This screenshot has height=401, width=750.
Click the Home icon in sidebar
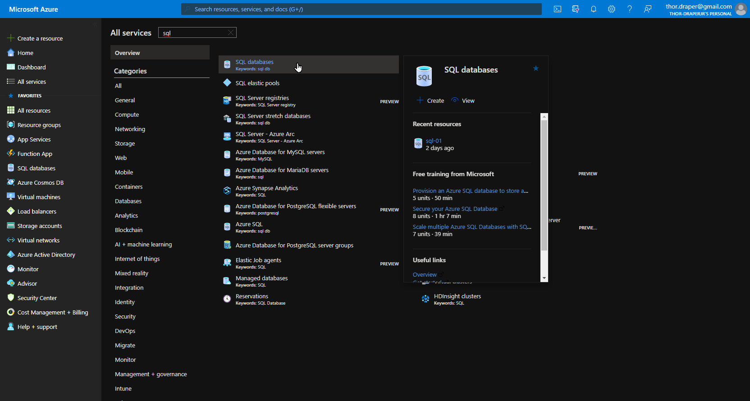coord(11,53)
